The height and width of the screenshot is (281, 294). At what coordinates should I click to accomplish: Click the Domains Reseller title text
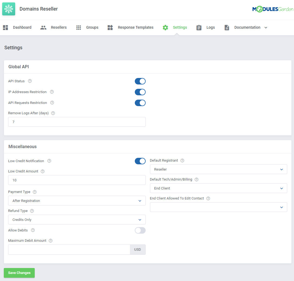[39, 9]
